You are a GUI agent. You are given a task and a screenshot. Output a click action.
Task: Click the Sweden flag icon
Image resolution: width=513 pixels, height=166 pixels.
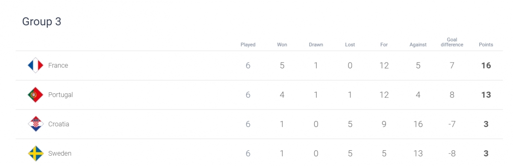pos(35,153)
